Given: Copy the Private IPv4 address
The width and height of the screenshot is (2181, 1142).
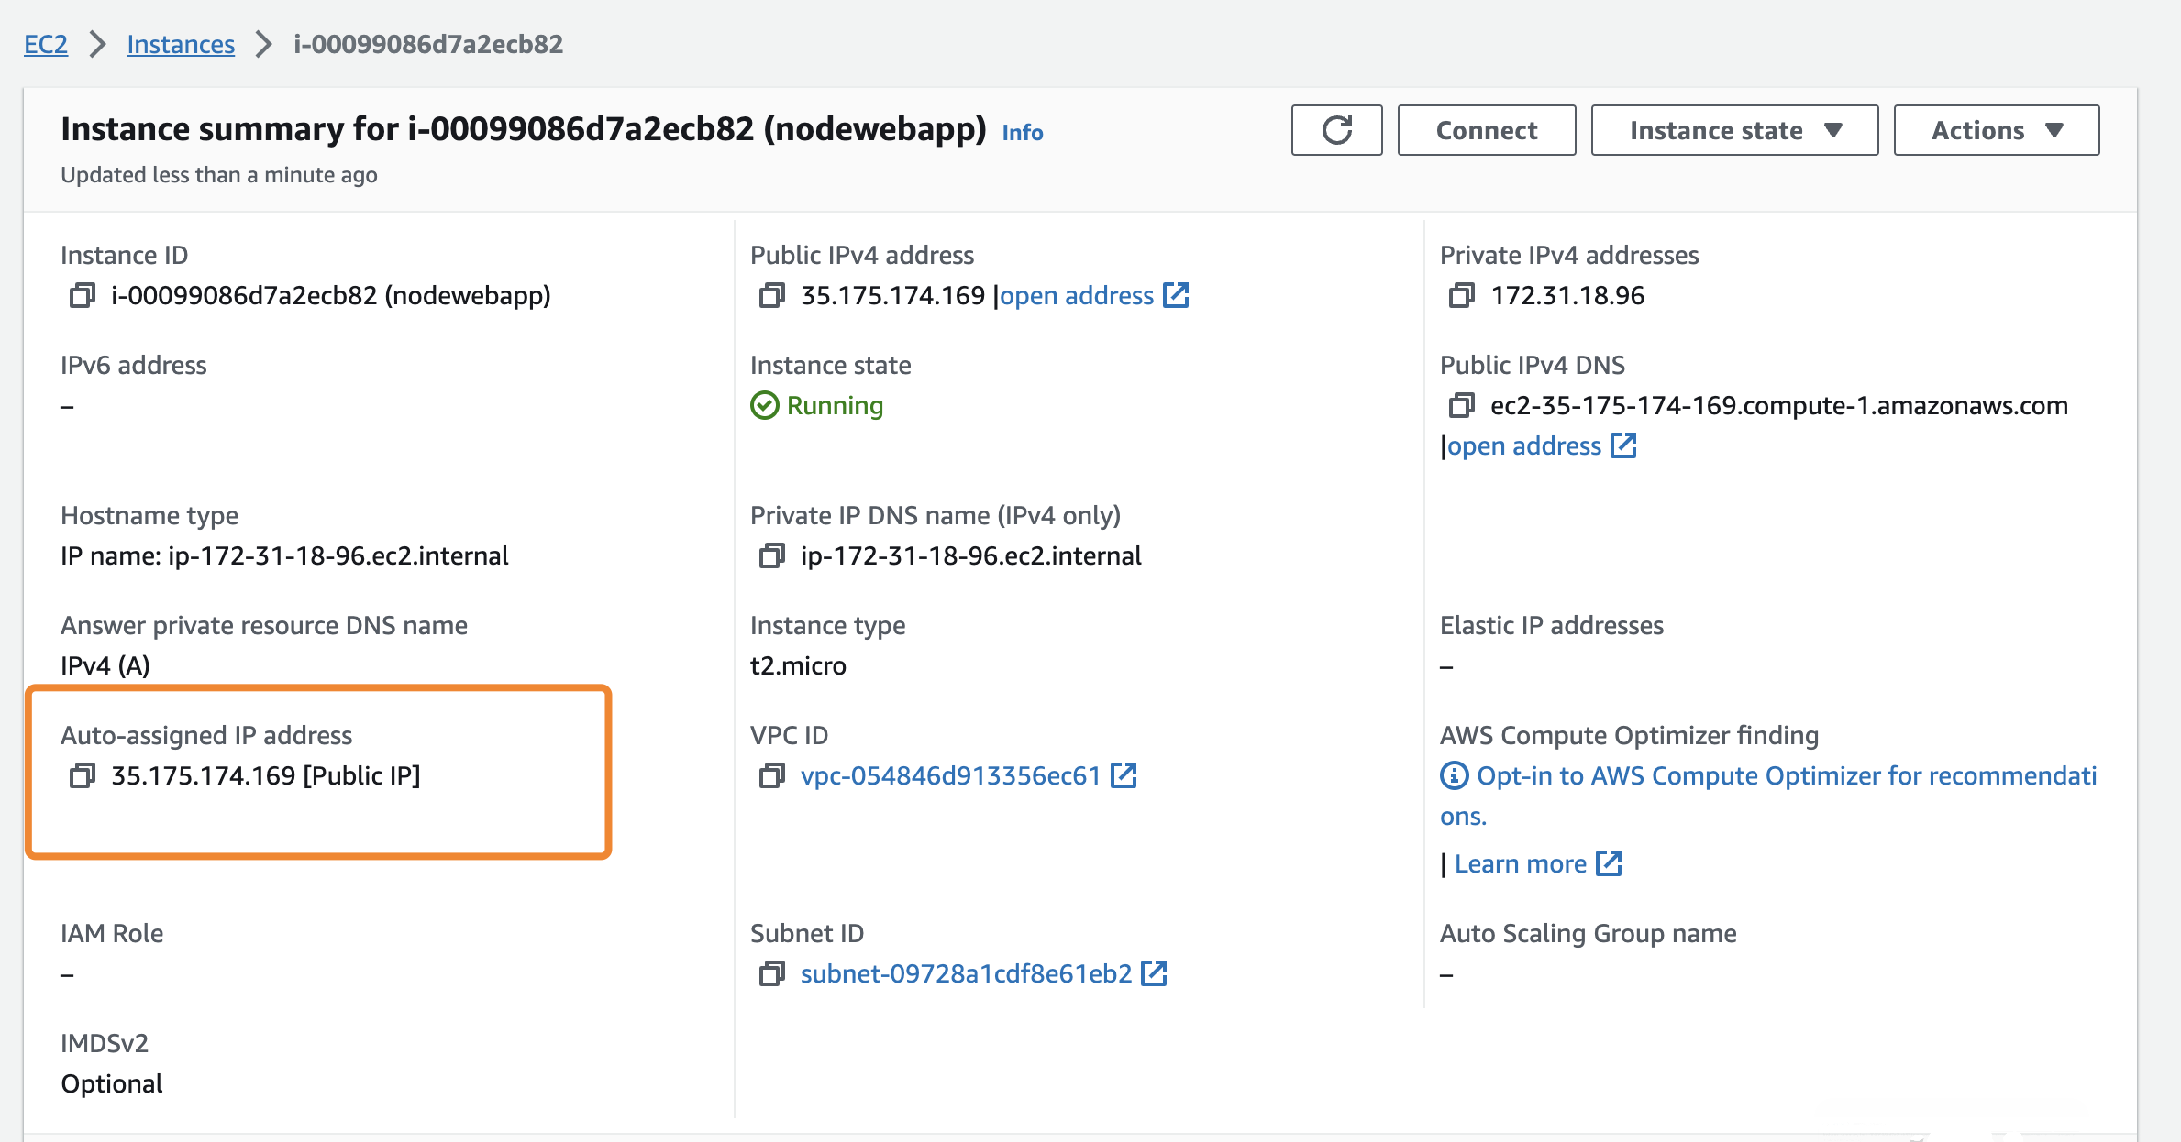Looking at the screenshot, I should click(x=1461, y=296).
